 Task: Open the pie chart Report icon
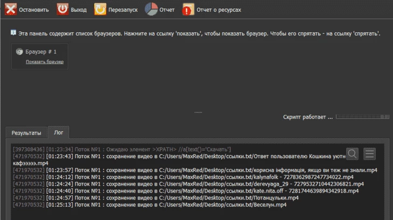coord(151,9)
